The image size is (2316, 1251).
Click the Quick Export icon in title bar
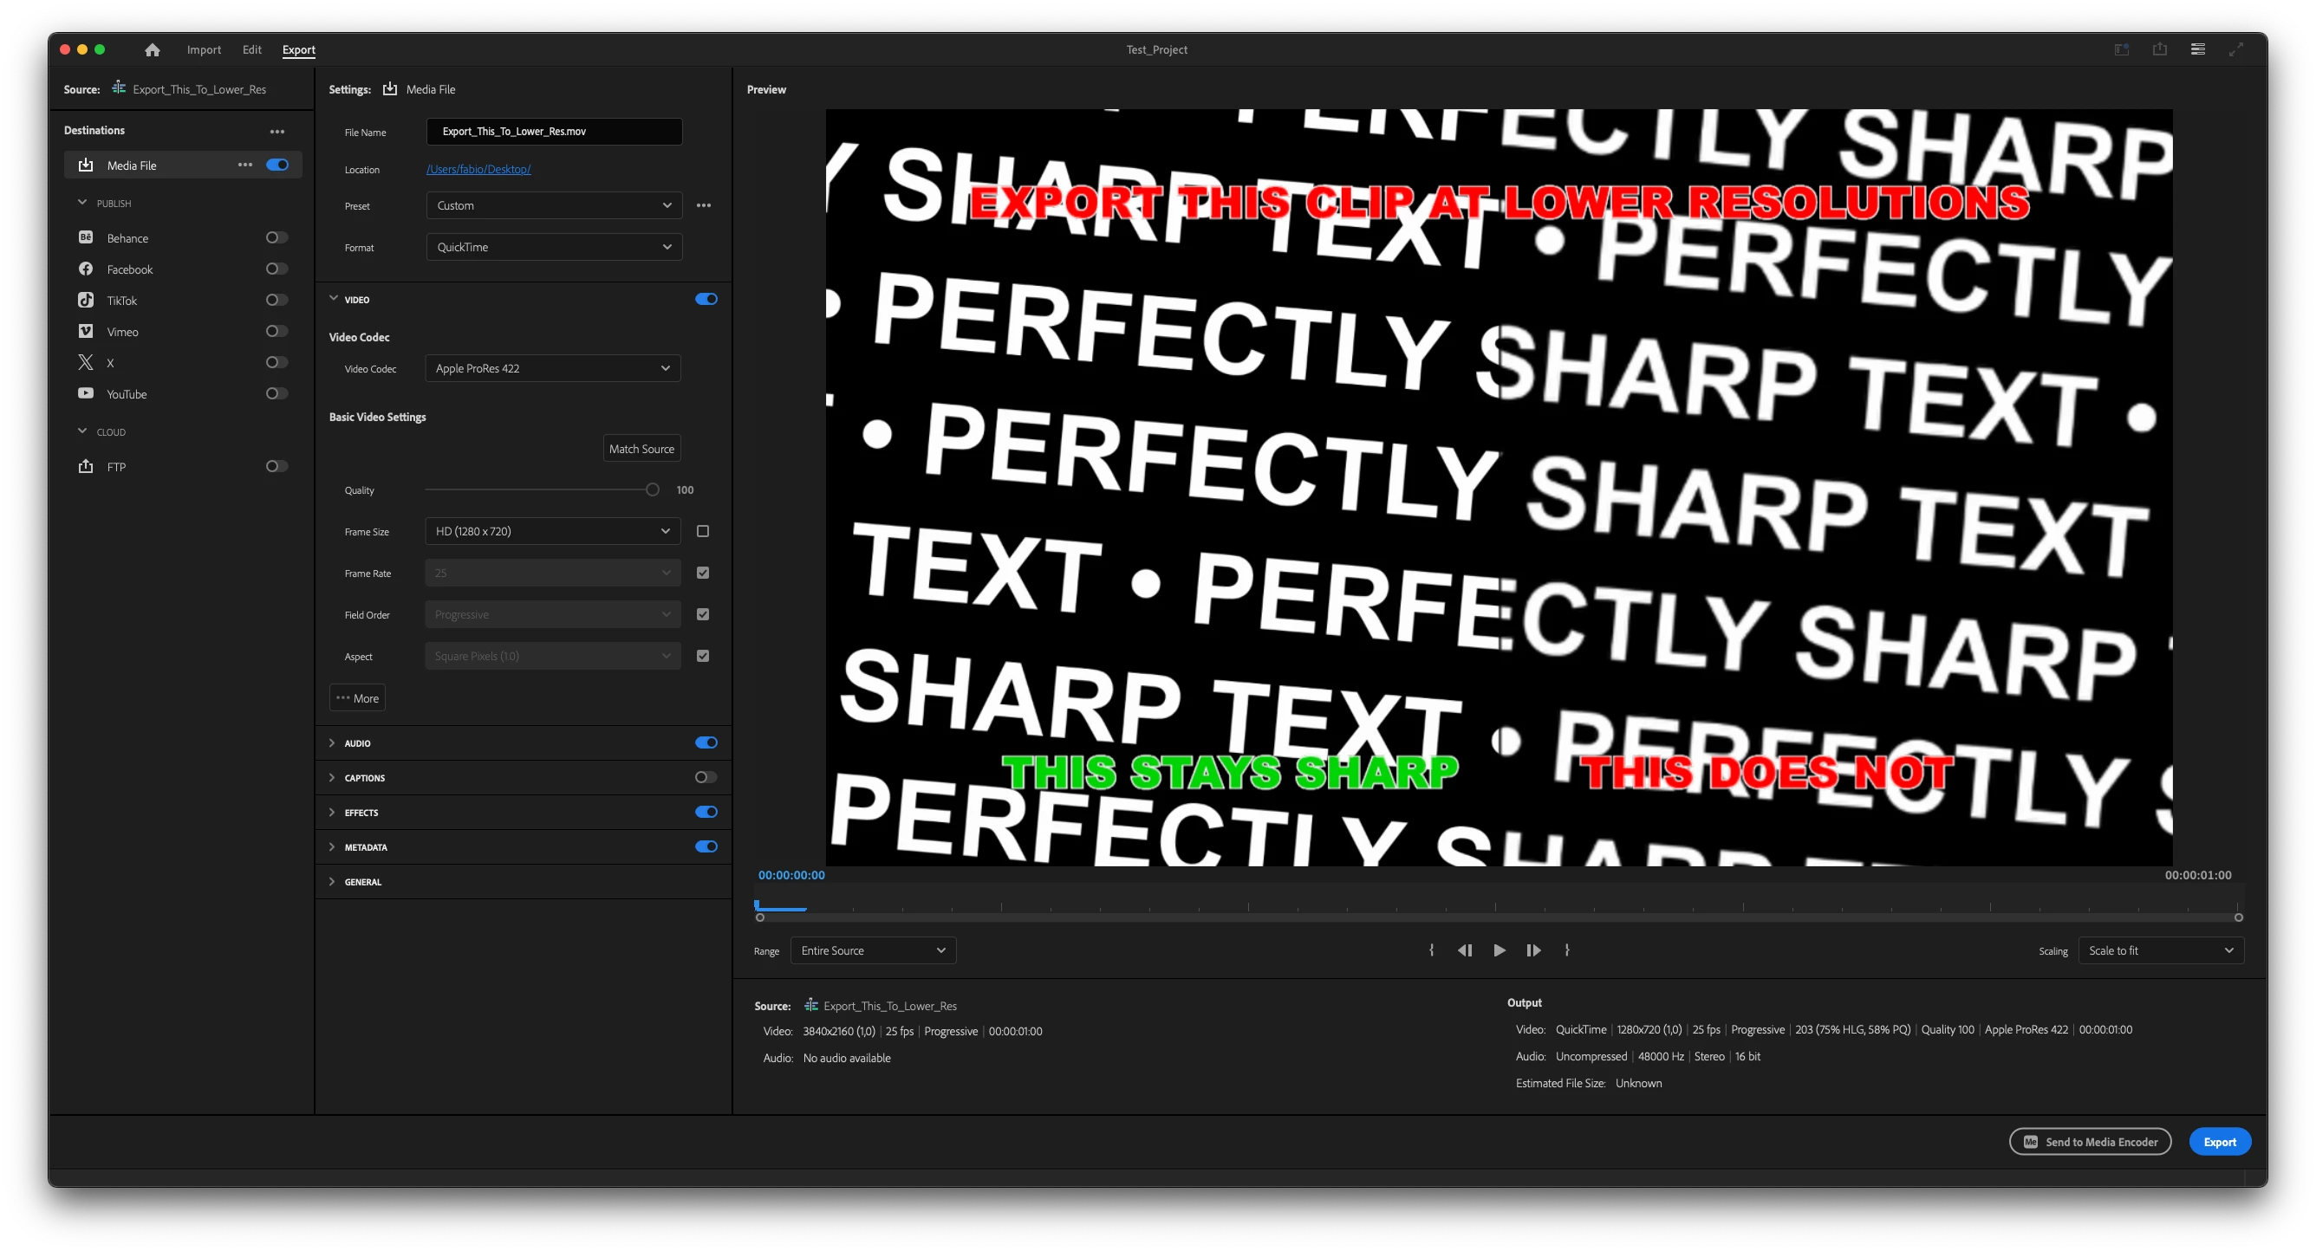click(2160, 49)
